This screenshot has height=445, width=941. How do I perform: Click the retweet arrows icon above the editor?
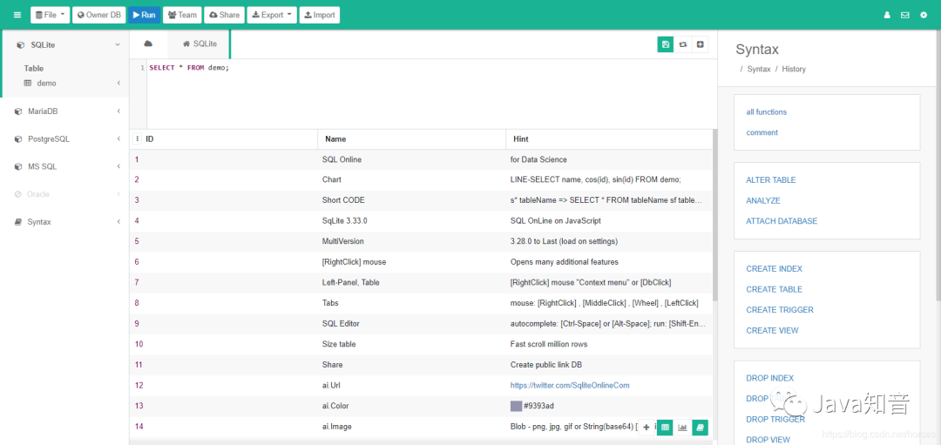[x=682, y=44]
